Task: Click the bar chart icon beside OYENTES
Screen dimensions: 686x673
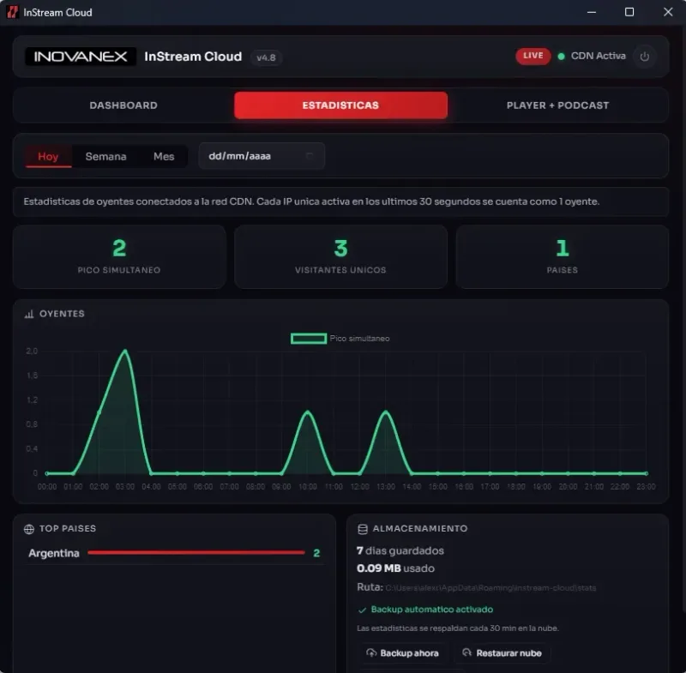Action: coord(29,314)
